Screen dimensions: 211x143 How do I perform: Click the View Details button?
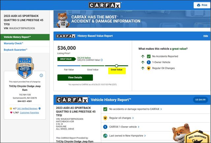pyautogui.click(x=75, y=77)
